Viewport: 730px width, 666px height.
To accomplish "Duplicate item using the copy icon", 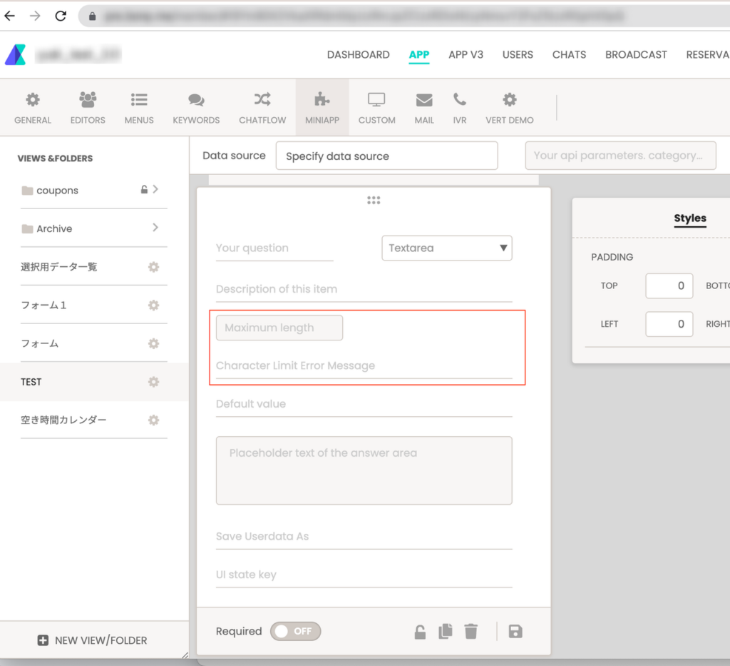I will click(x=446, y=631).
